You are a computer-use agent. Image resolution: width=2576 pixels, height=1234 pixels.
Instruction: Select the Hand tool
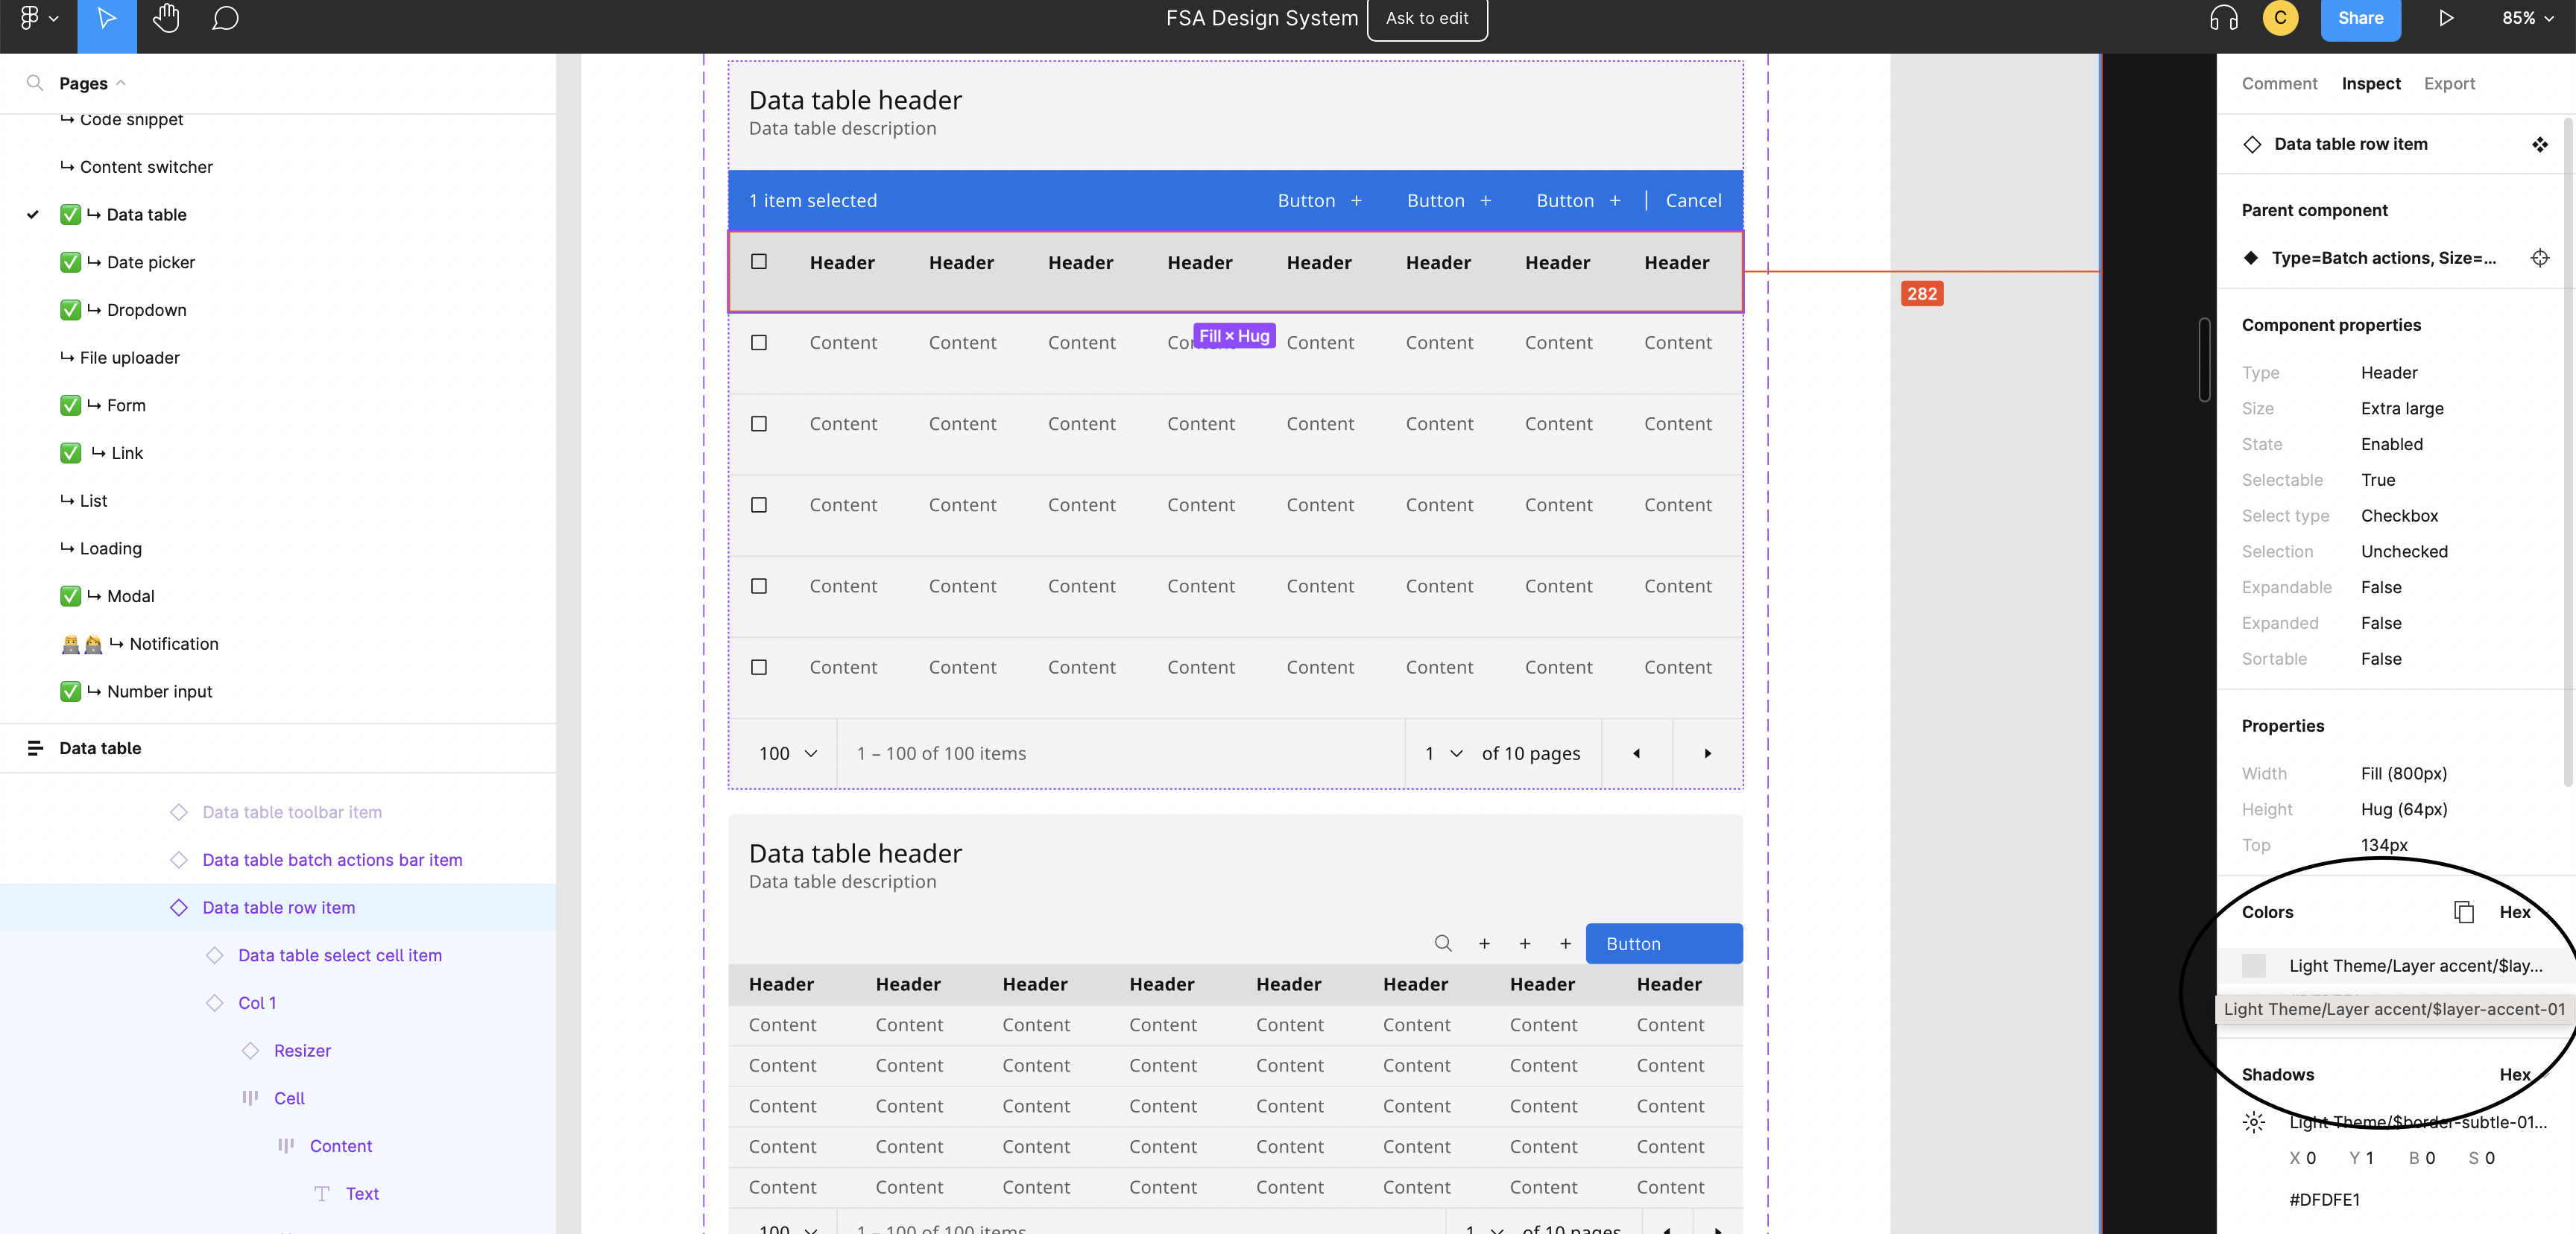click(166, 18)
